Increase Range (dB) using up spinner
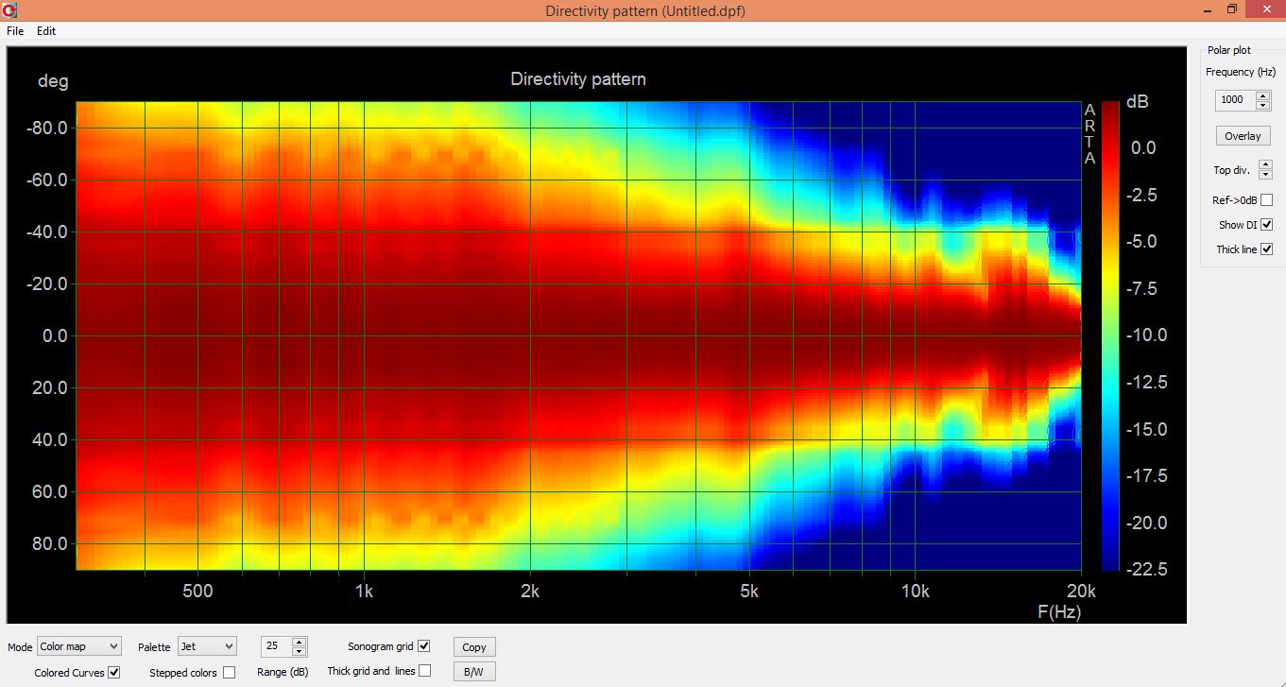The image size is (1286, 687). (299, 643)
